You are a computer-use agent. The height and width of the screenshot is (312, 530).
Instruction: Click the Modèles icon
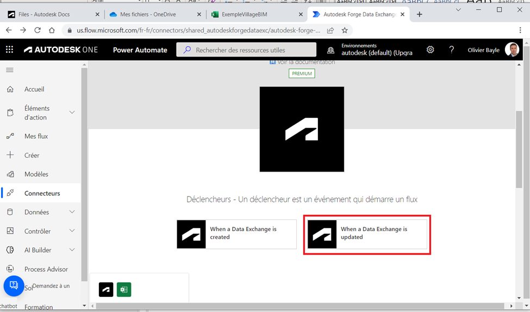tap(10, 174)
